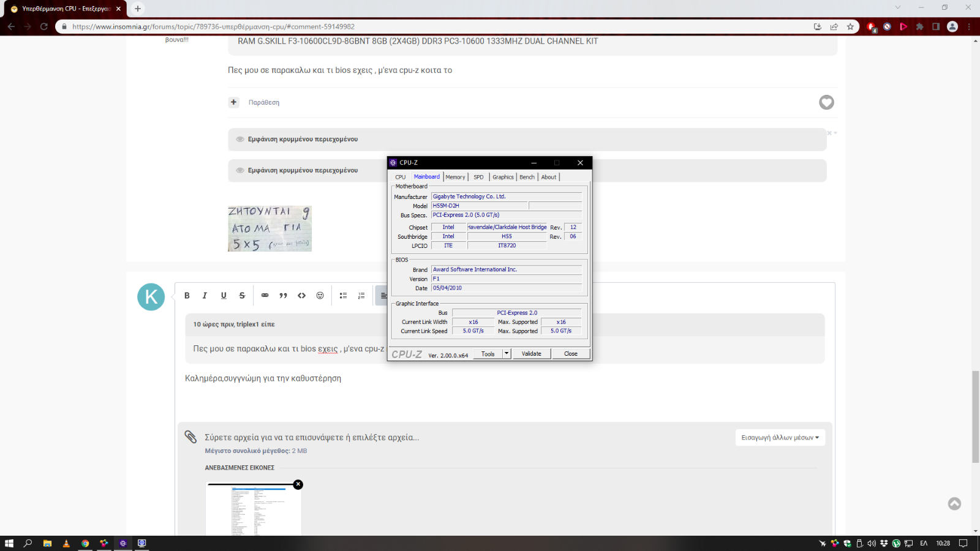This screenshot has height=551, width=980.
Task: Click the page vertical scrollbar thumb
Action: (976, 417)
